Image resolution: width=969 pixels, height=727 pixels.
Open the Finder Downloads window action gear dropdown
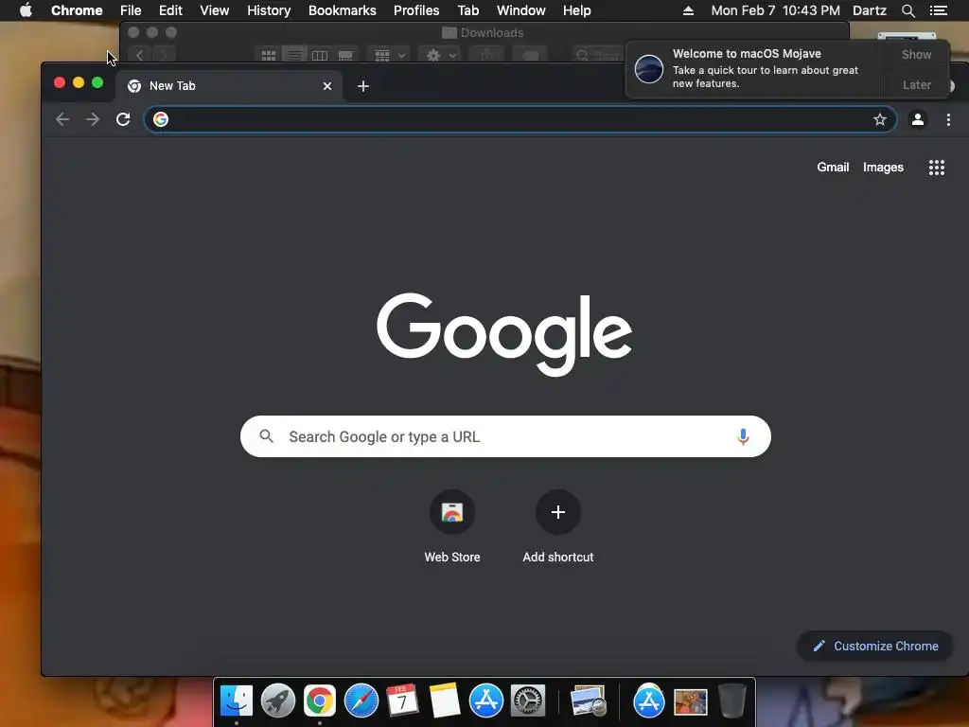click(440, 55)
